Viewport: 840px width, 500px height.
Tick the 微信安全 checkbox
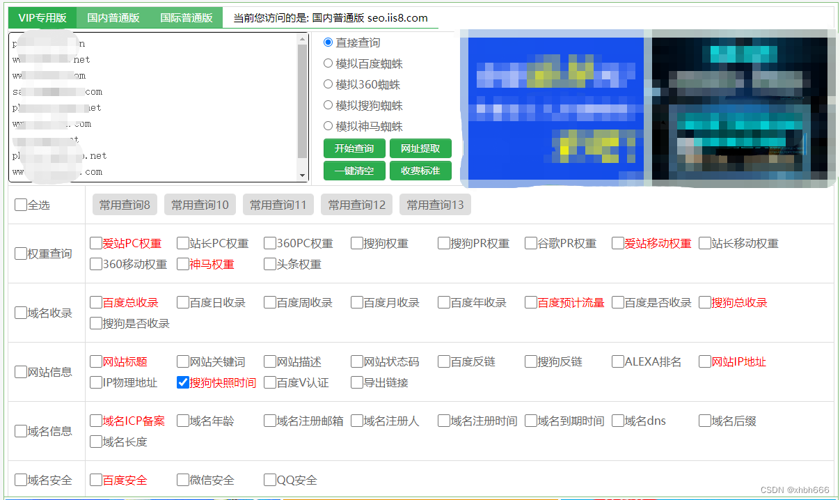point(183,480)
